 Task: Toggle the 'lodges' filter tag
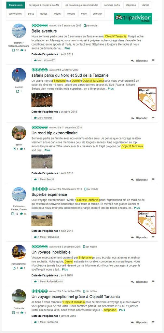[x=57, y=14]
